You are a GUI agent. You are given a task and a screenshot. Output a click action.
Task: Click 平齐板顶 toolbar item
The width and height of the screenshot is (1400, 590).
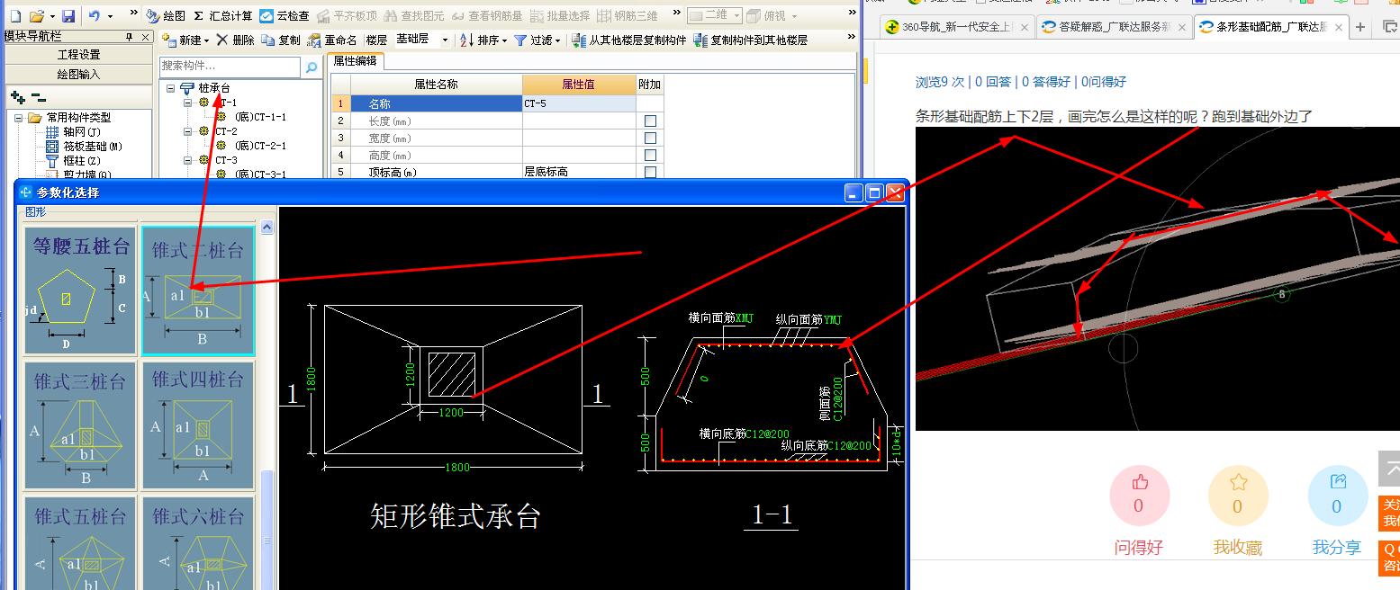tap(346, 16)
